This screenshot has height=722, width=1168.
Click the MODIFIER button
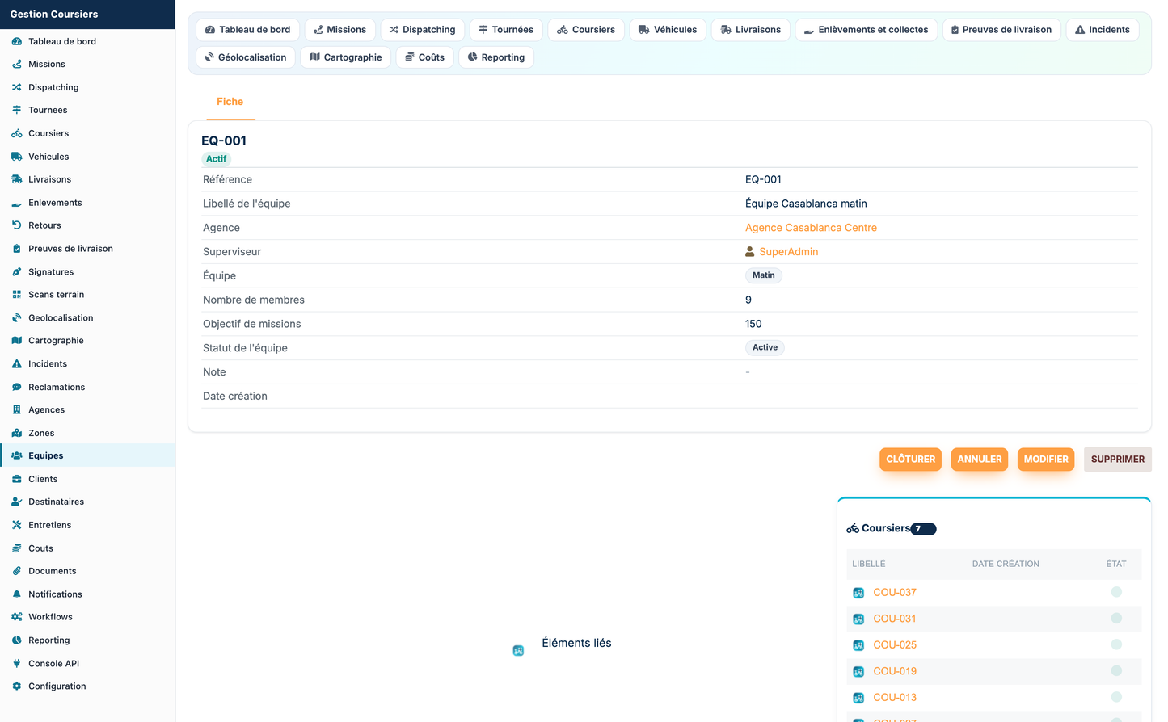pos(1046,460)
